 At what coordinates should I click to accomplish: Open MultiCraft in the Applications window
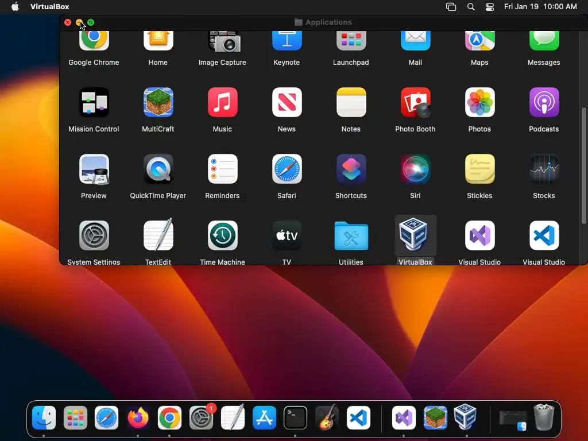[x=158, y=102]
